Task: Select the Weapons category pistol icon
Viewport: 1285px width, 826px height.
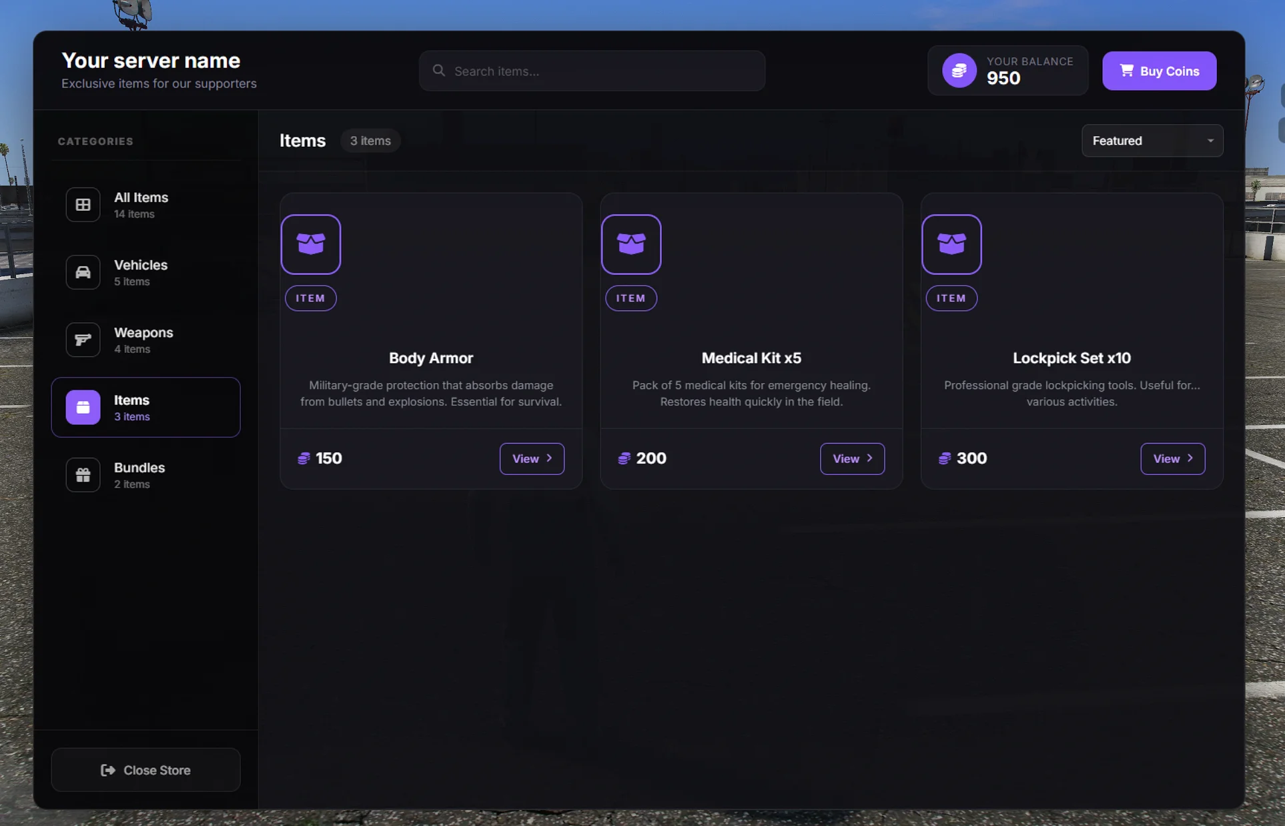Action: pyautogui.click(x=82, y=340)
